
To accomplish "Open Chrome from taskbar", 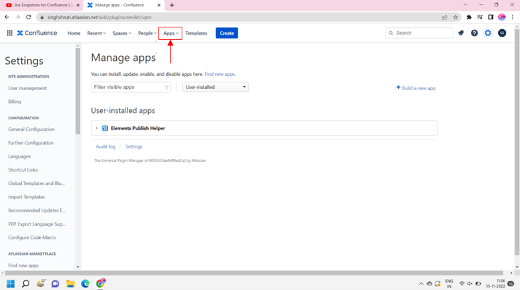I will click(101, 283).
